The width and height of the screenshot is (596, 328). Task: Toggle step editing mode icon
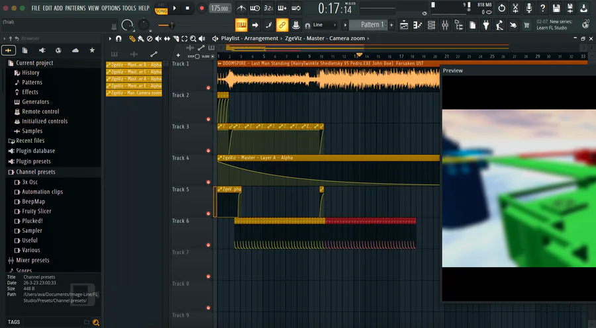269,25
